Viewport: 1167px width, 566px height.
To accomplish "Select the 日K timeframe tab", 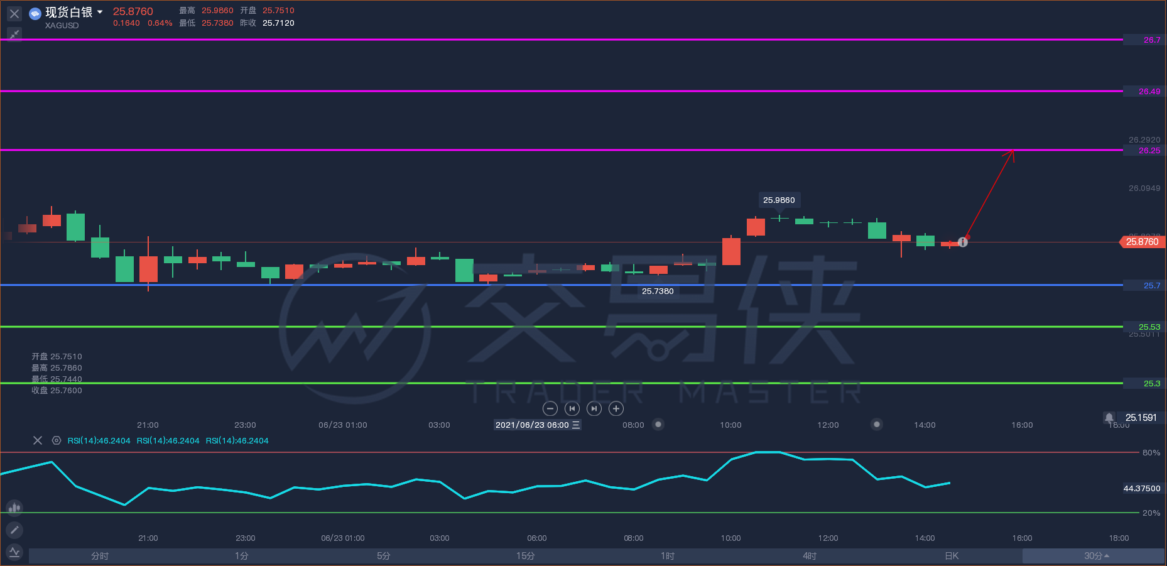I will tap(952, 556).
